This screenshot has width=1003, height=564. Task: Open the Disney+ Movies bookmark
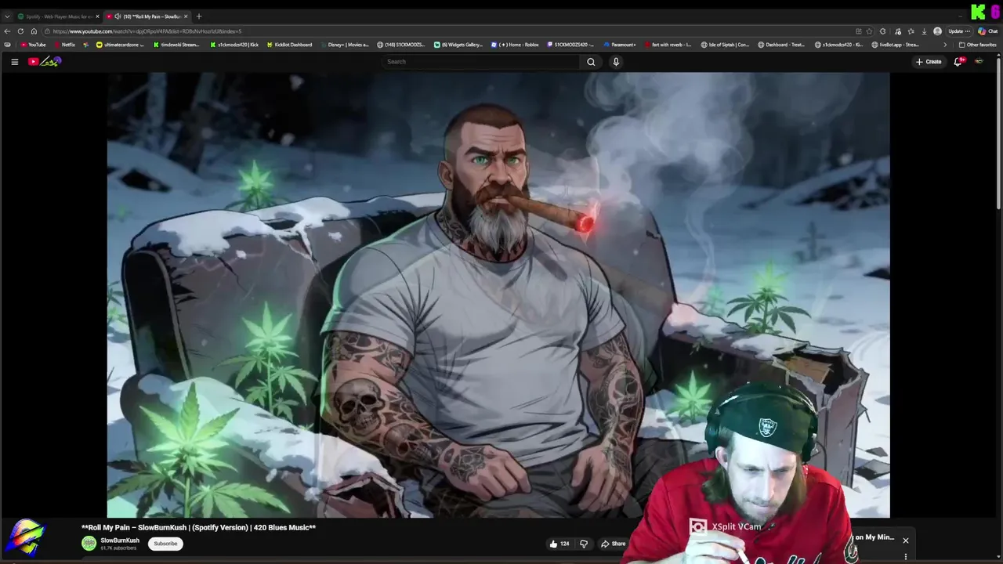pyautogui.click(x=345, y=45)
